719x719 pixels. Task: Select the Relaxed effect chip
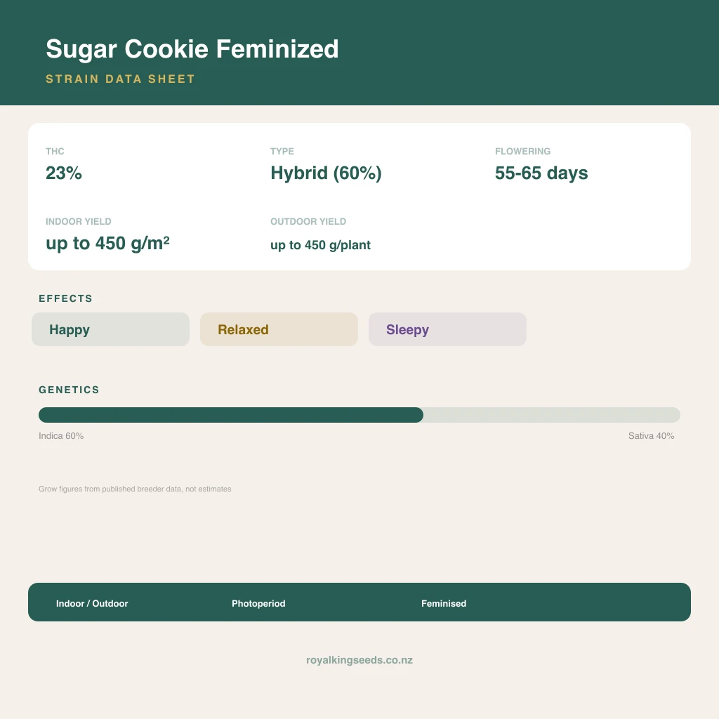pos(279,329)
